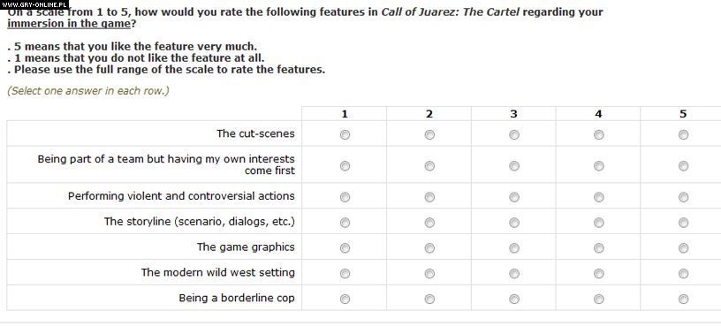Choose 3 for violent and controversial actions
Viewport: 721px width, 334px height.
tap(514, 197)
